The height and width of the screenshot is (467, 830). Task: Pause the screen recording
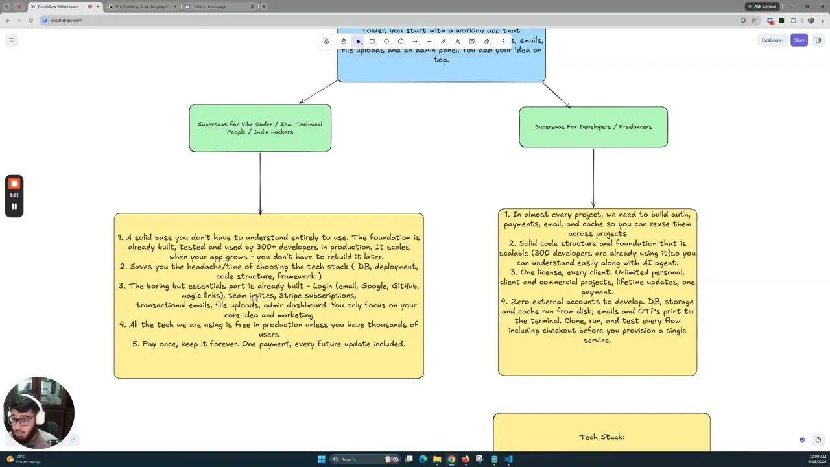coord(14,206)
